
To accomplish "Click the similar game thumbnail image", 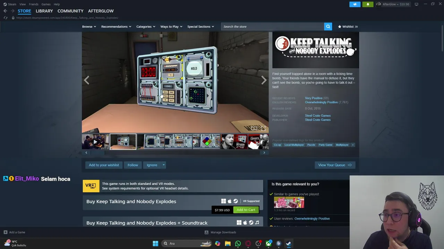I will pos(289,202).
